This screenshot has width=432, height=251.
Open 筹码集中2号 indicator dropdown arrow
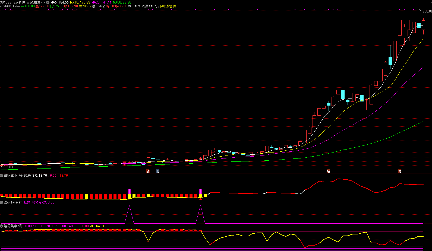[2, 226]
